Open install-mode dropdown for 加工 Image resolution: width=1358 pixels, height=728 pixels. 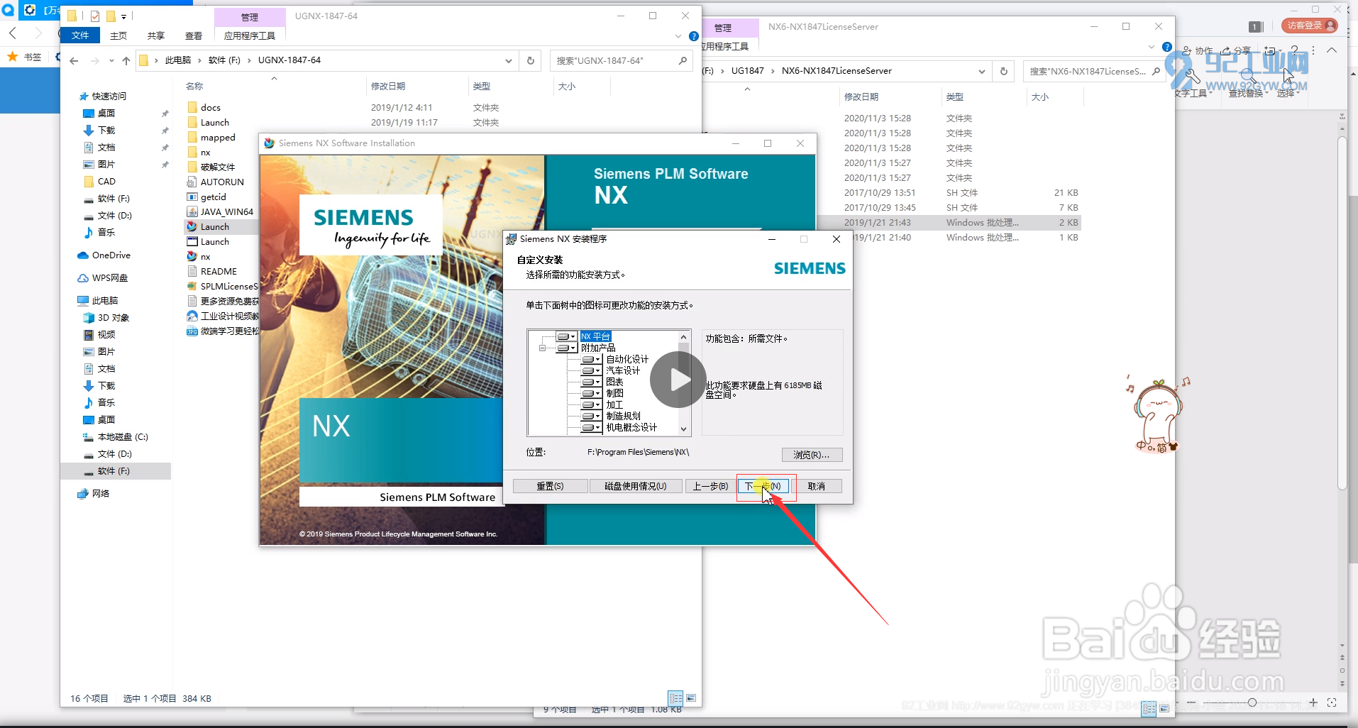pyautogui.click(x=592, y=404)
